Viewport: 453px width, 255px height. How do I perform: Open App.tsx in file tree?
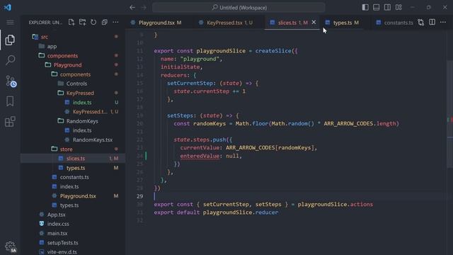point(57,215)
